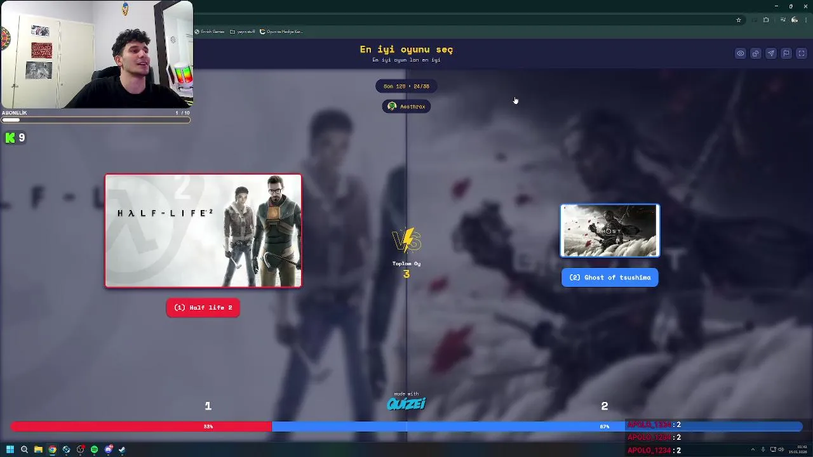This screenshot has width=813, height=457.
Task: Click the microphone tray icon
Action: (763, 449)
